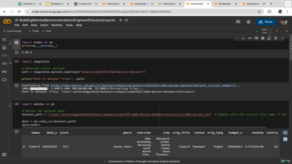This screenshot has height=164, width=292.
Task: Click the RAM and Disk usage indicator
Action: click(x=267, y=31)
